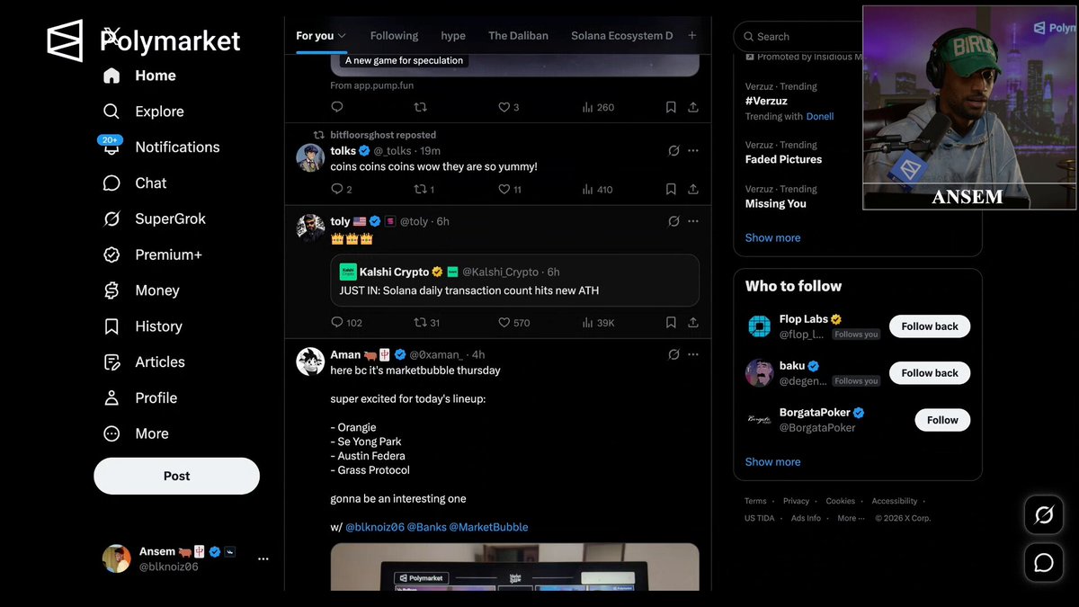
Task: Like the app.pump.fun post
Action: (509, 107)
